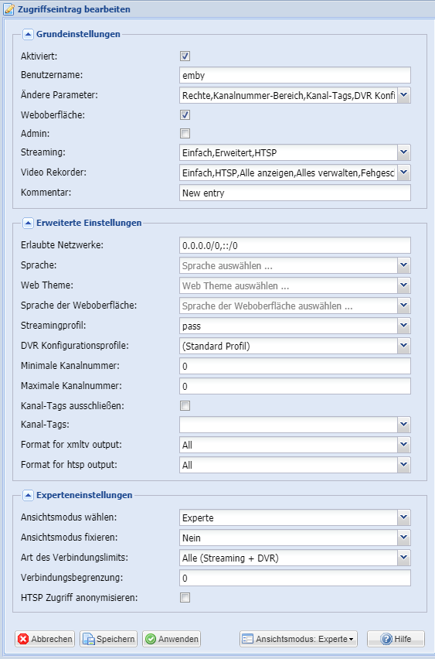The width and height of the screenshot is (435, 659).
Task: Click the Benutzername field containing emby
Action: (294, 75)
